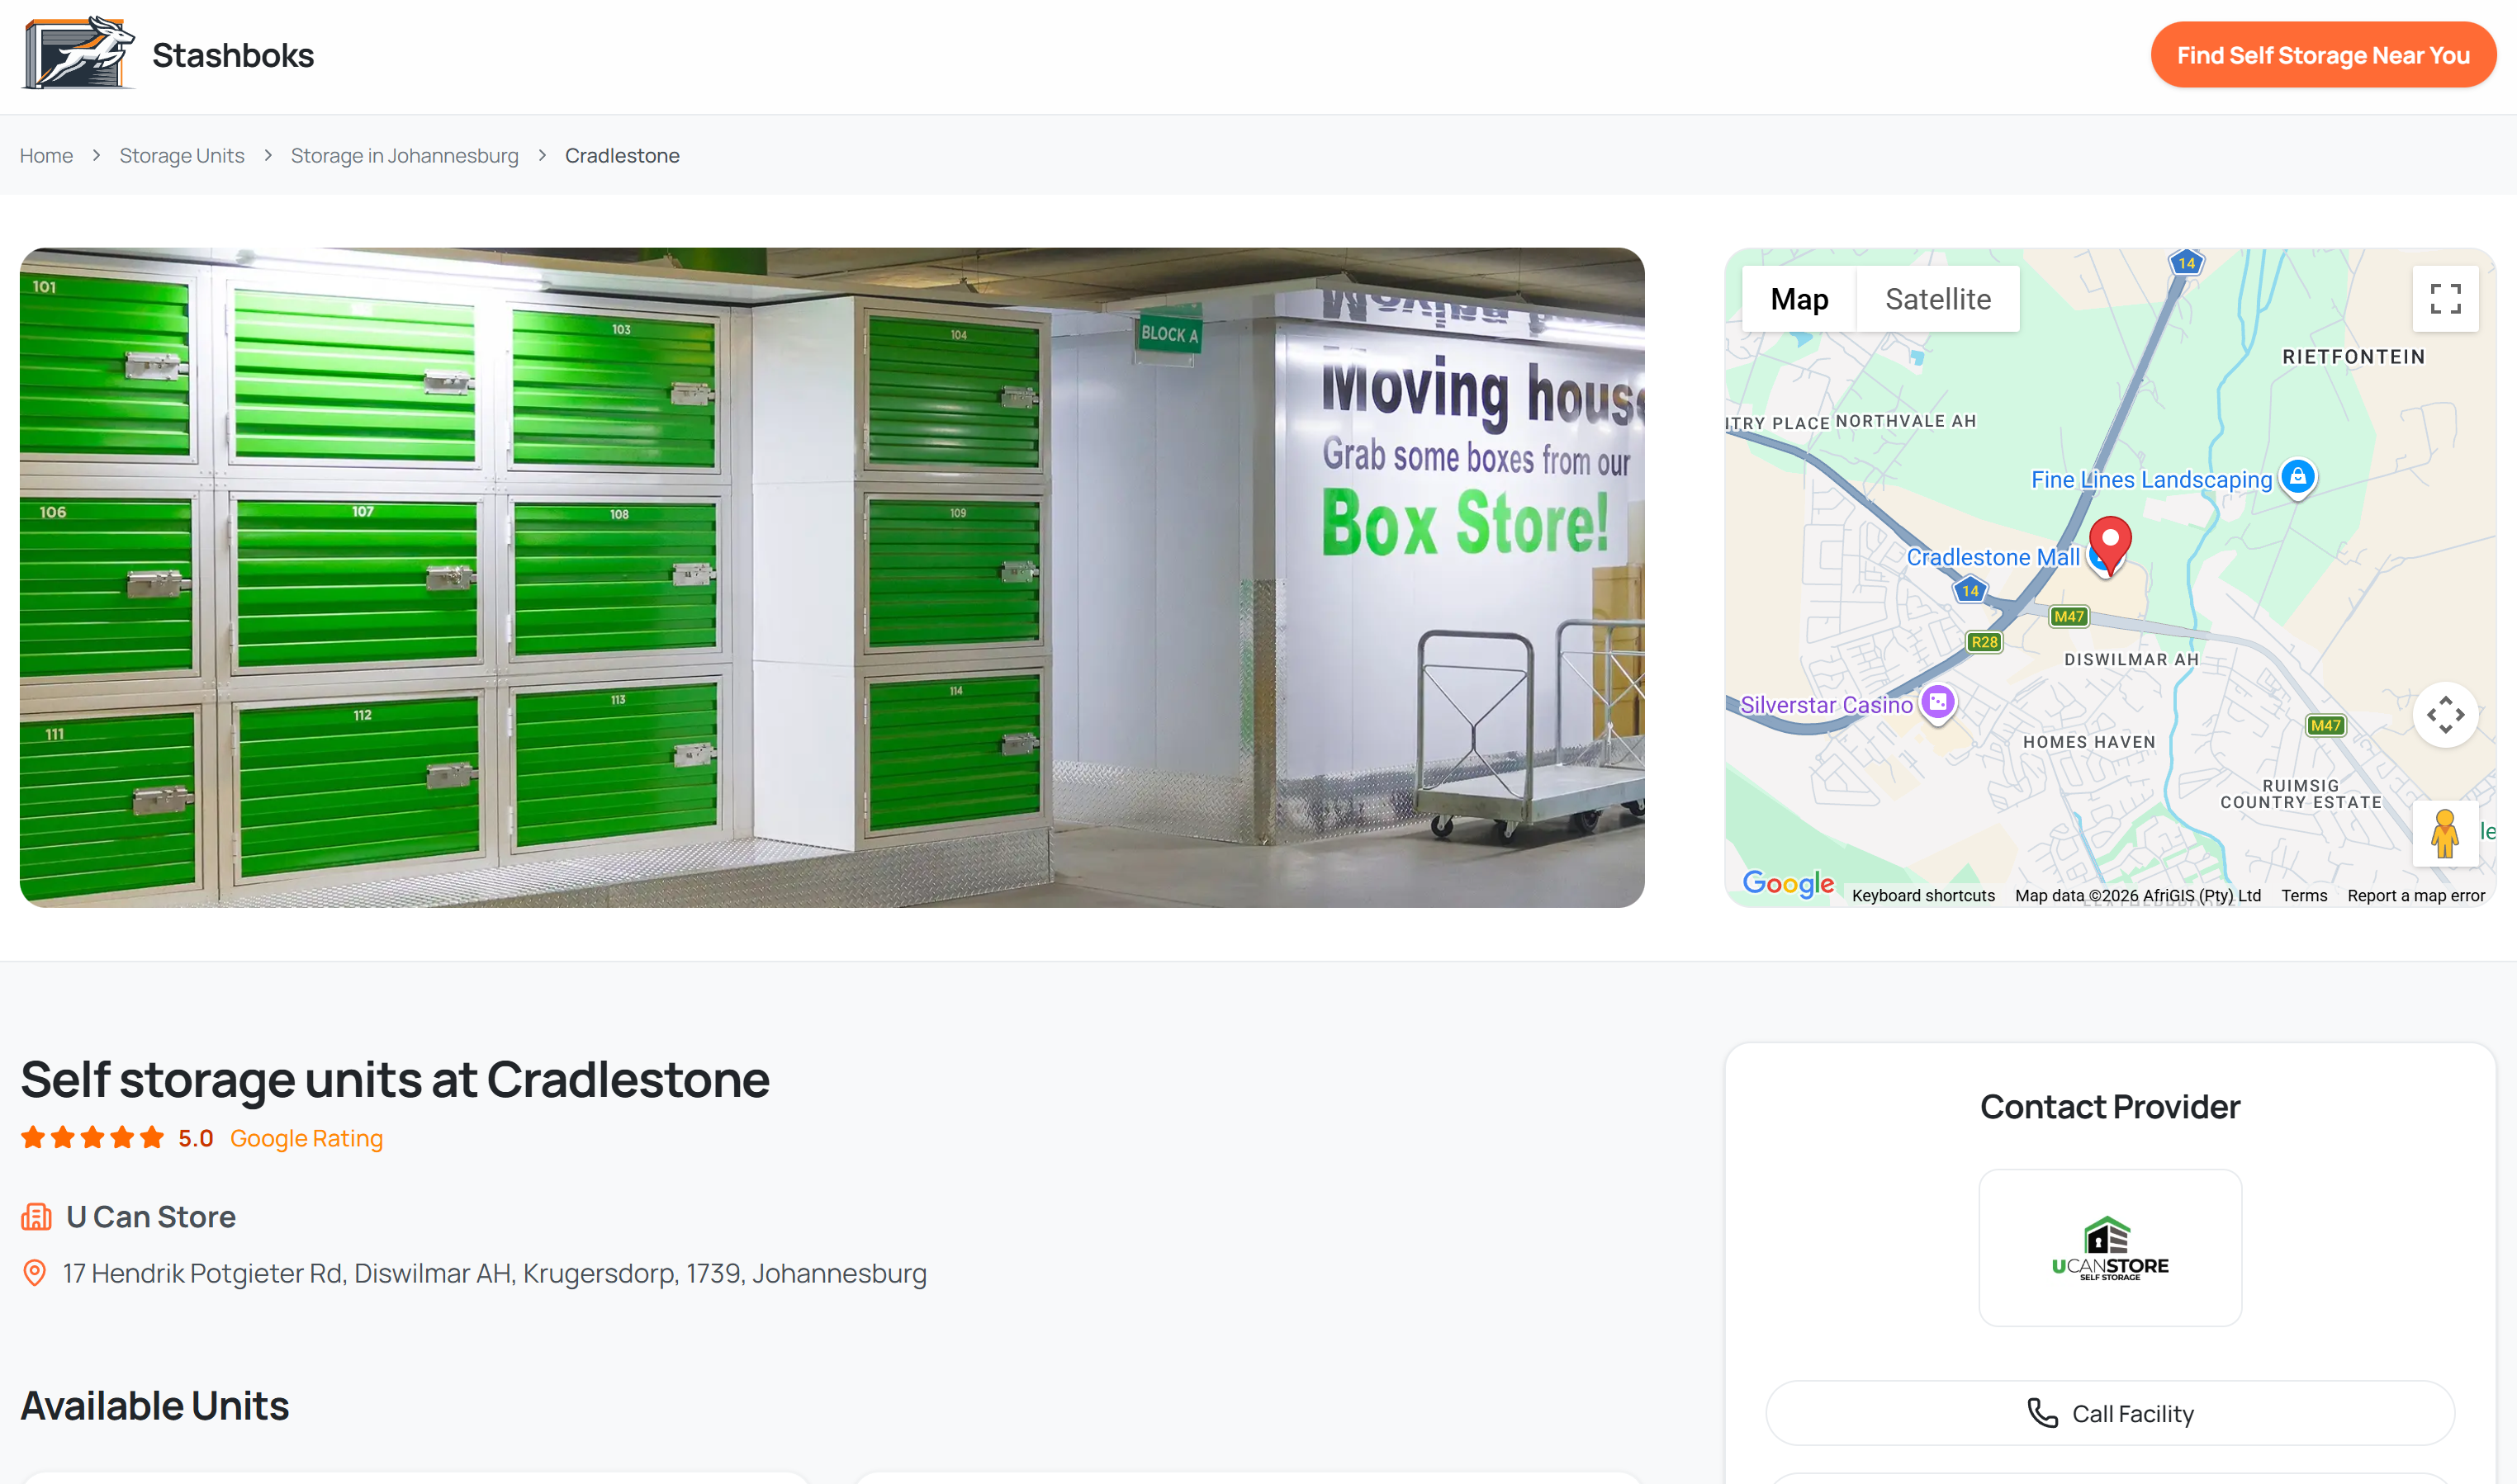This screenshot has width=2517, height=1484.
Task: Navigate to Storage in Johannesburg breadcrumb
Action: pos(404,155)
